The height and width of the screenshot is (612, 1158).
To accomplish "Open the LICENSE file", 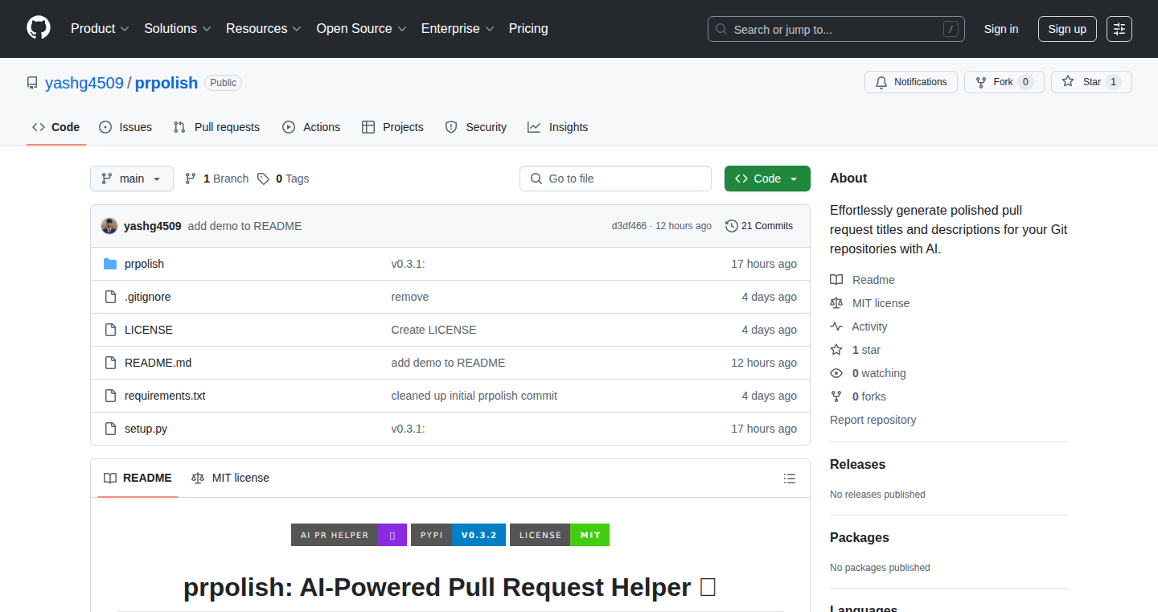I will 149,330.
